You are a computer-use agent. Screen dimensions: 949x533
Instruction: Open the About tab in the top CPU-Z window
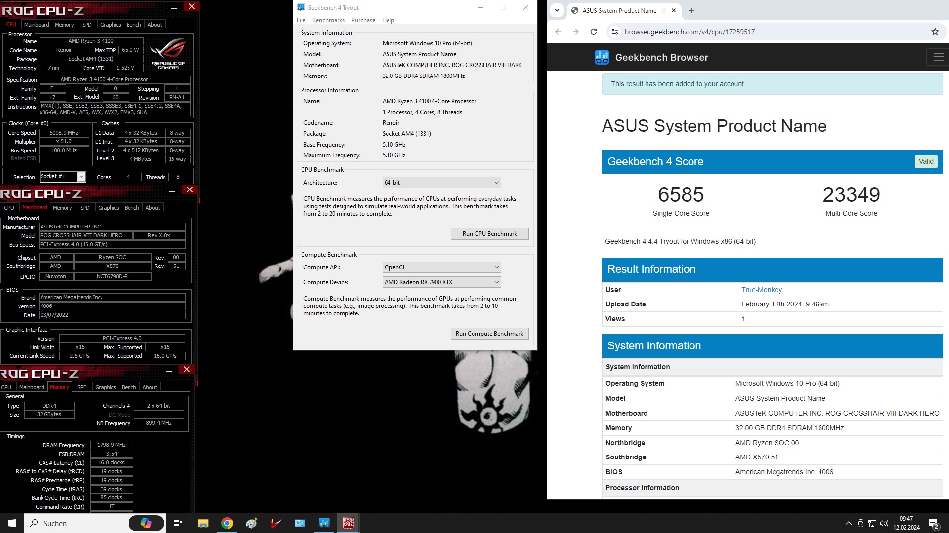pos(155,25)
